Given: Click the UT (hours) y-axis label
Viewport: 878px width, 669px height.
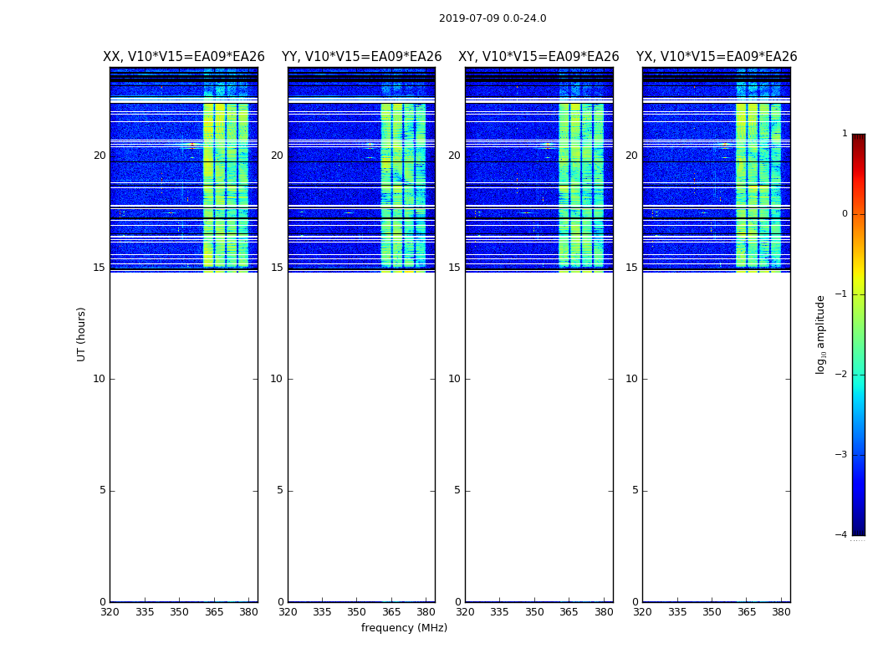Looking at the screenshot, I should (82, 334).
